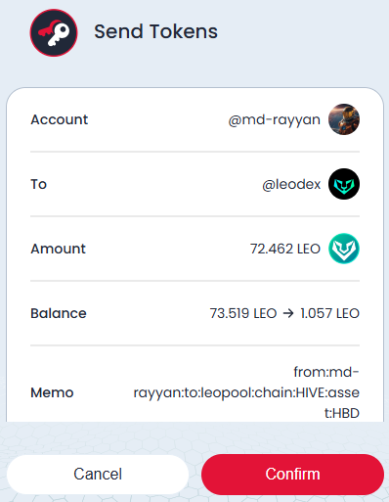Click the Memo row label
The width and height of the screenshot is (389, 502).
(52, 392)
